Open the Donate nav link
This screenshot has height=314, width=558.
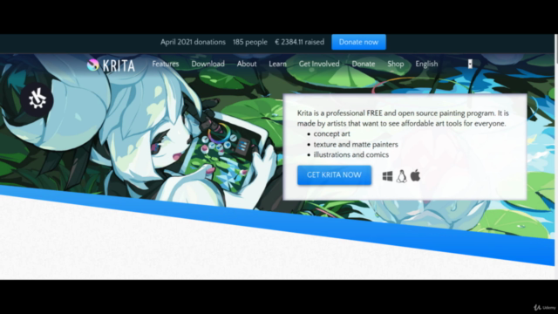pyautogui.click(x=364, y=64)
